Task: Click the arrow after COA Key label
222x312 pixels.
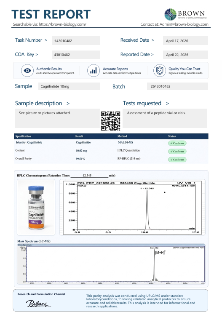Action: point(37,54)
